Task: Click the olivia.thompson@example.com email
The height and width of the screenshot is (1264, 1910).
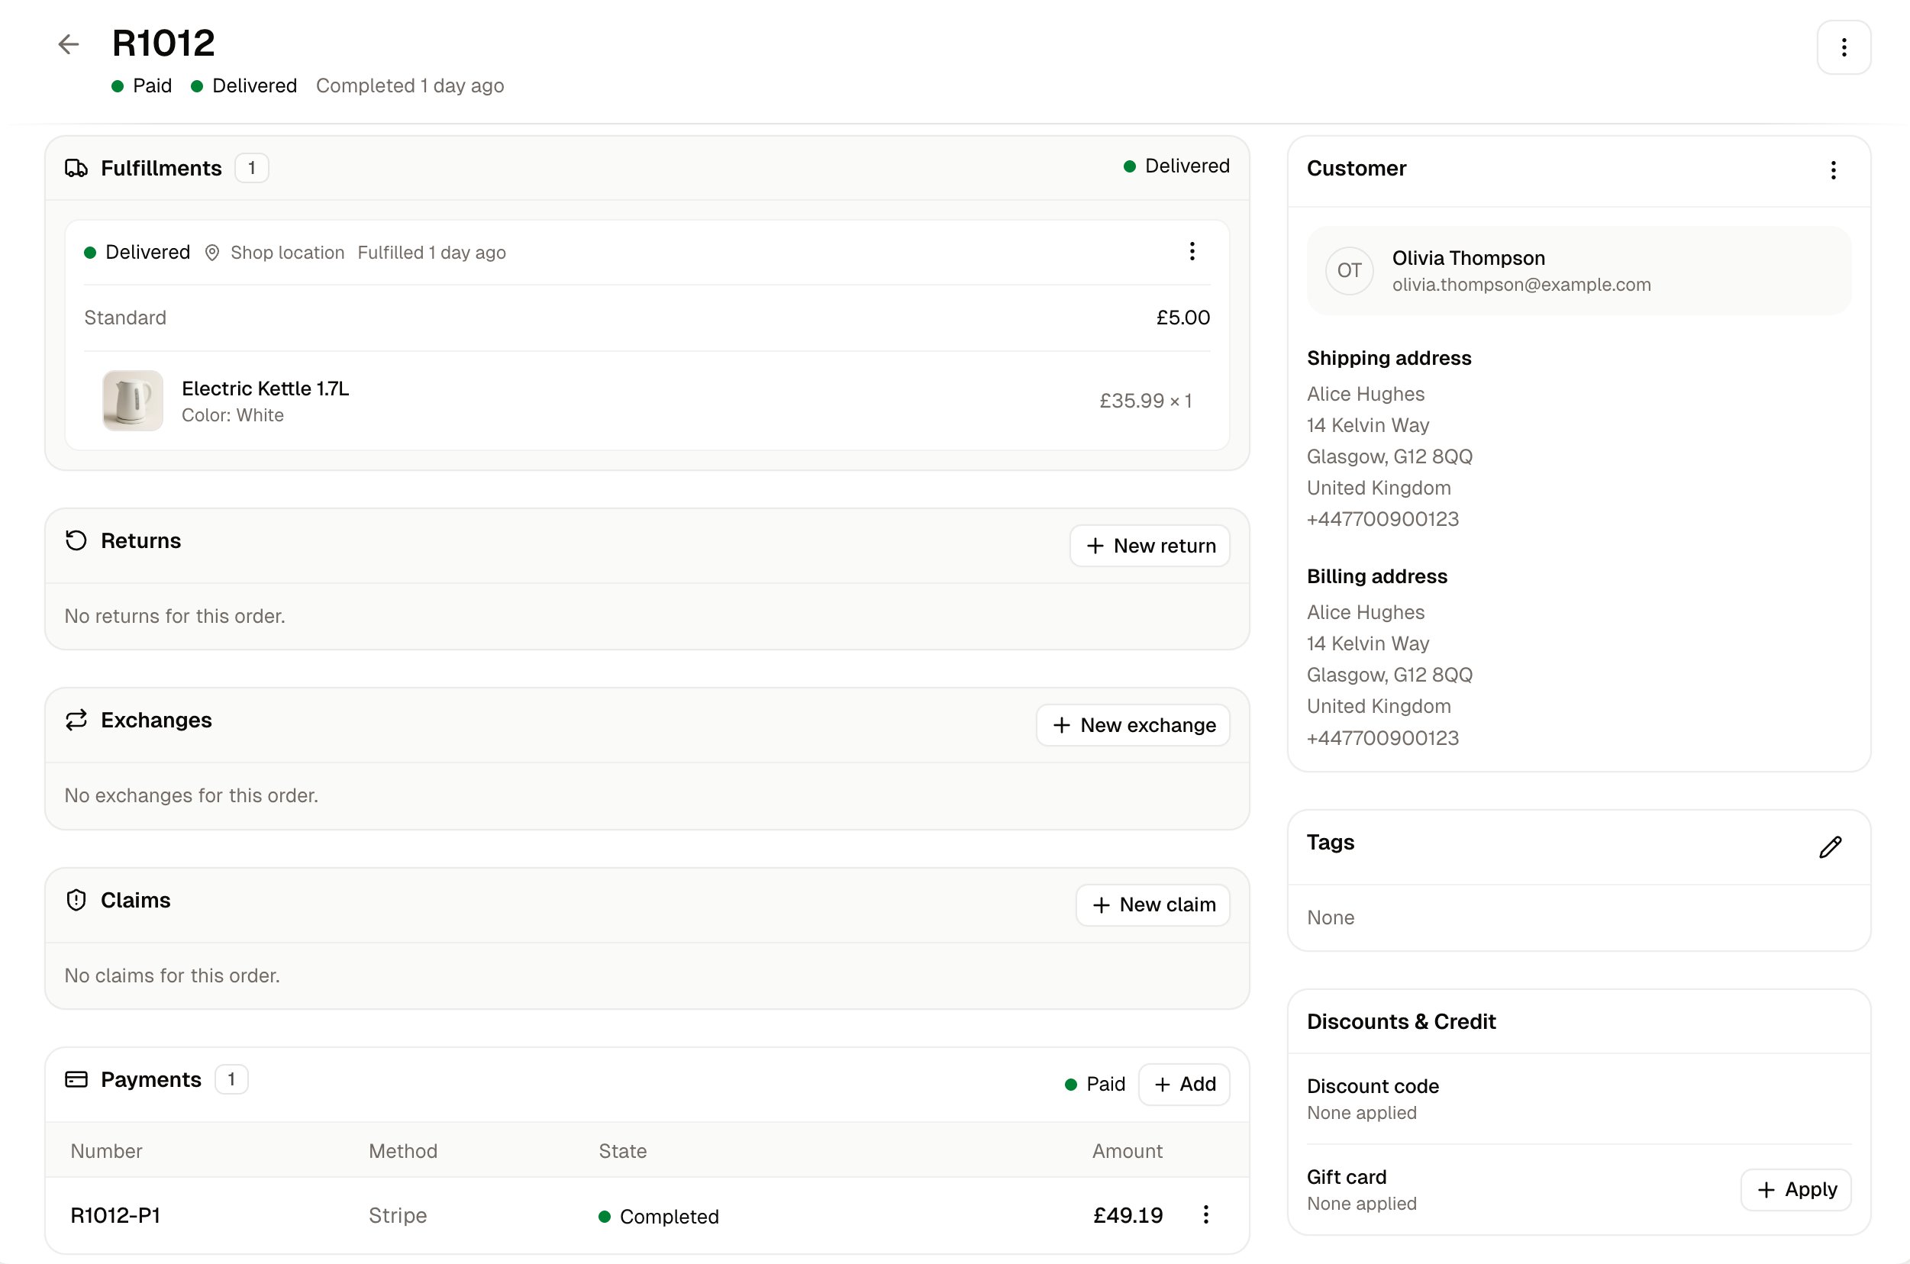Action: pos(1521,285)
